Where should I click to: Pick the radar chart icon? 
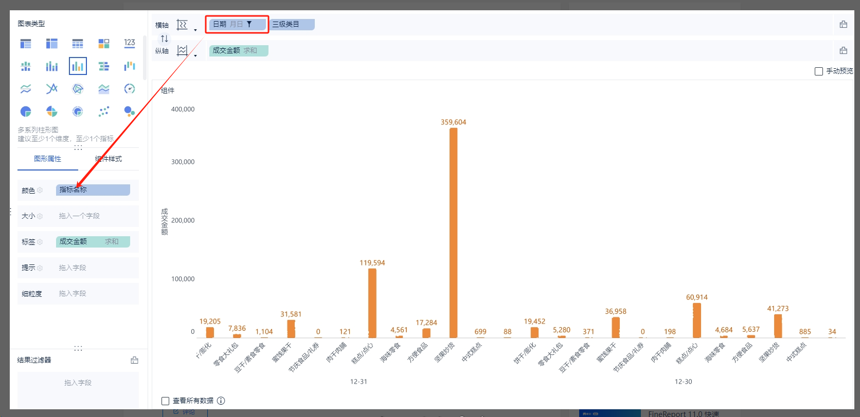[78, 89]
